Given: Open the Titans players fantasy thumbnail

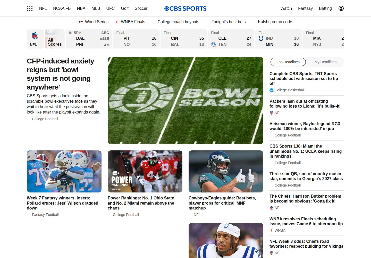Looking at the screenshot, I should click(64, 171).
